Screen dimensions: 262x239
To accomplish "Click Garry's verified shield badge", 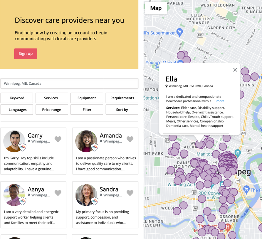I will pos(22,147).
